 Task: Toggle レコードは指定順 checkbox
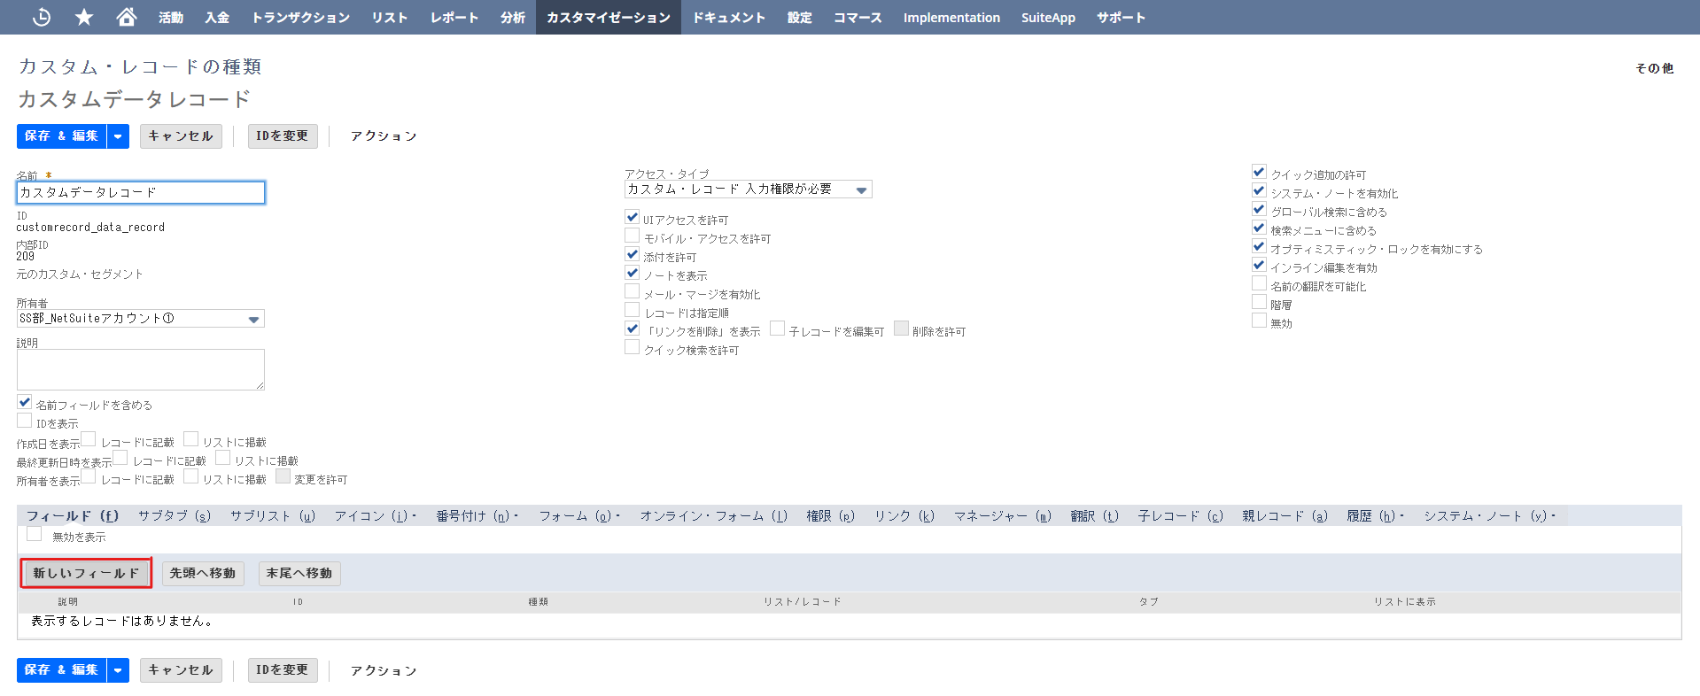(633, 310)
